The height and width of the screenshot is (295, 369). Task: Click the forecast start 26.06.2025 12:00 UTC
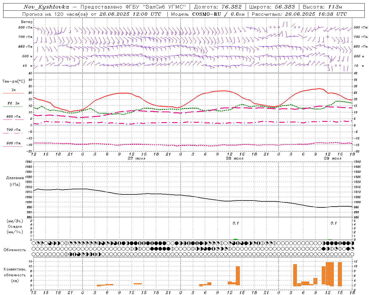tap(130, 14)
